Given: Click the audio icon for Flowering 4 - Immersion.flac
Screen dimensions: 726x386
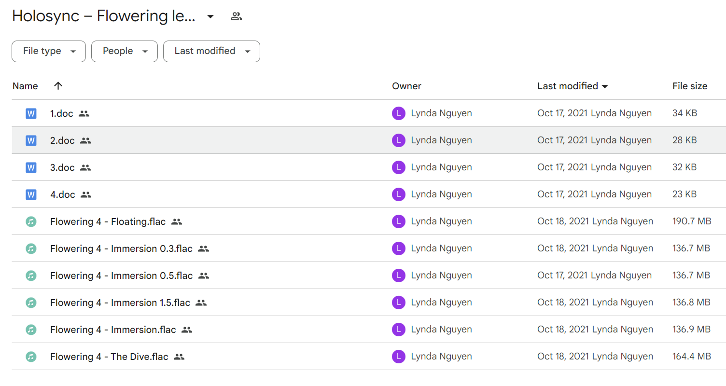Looking at the screenshot, I should 31,330.
